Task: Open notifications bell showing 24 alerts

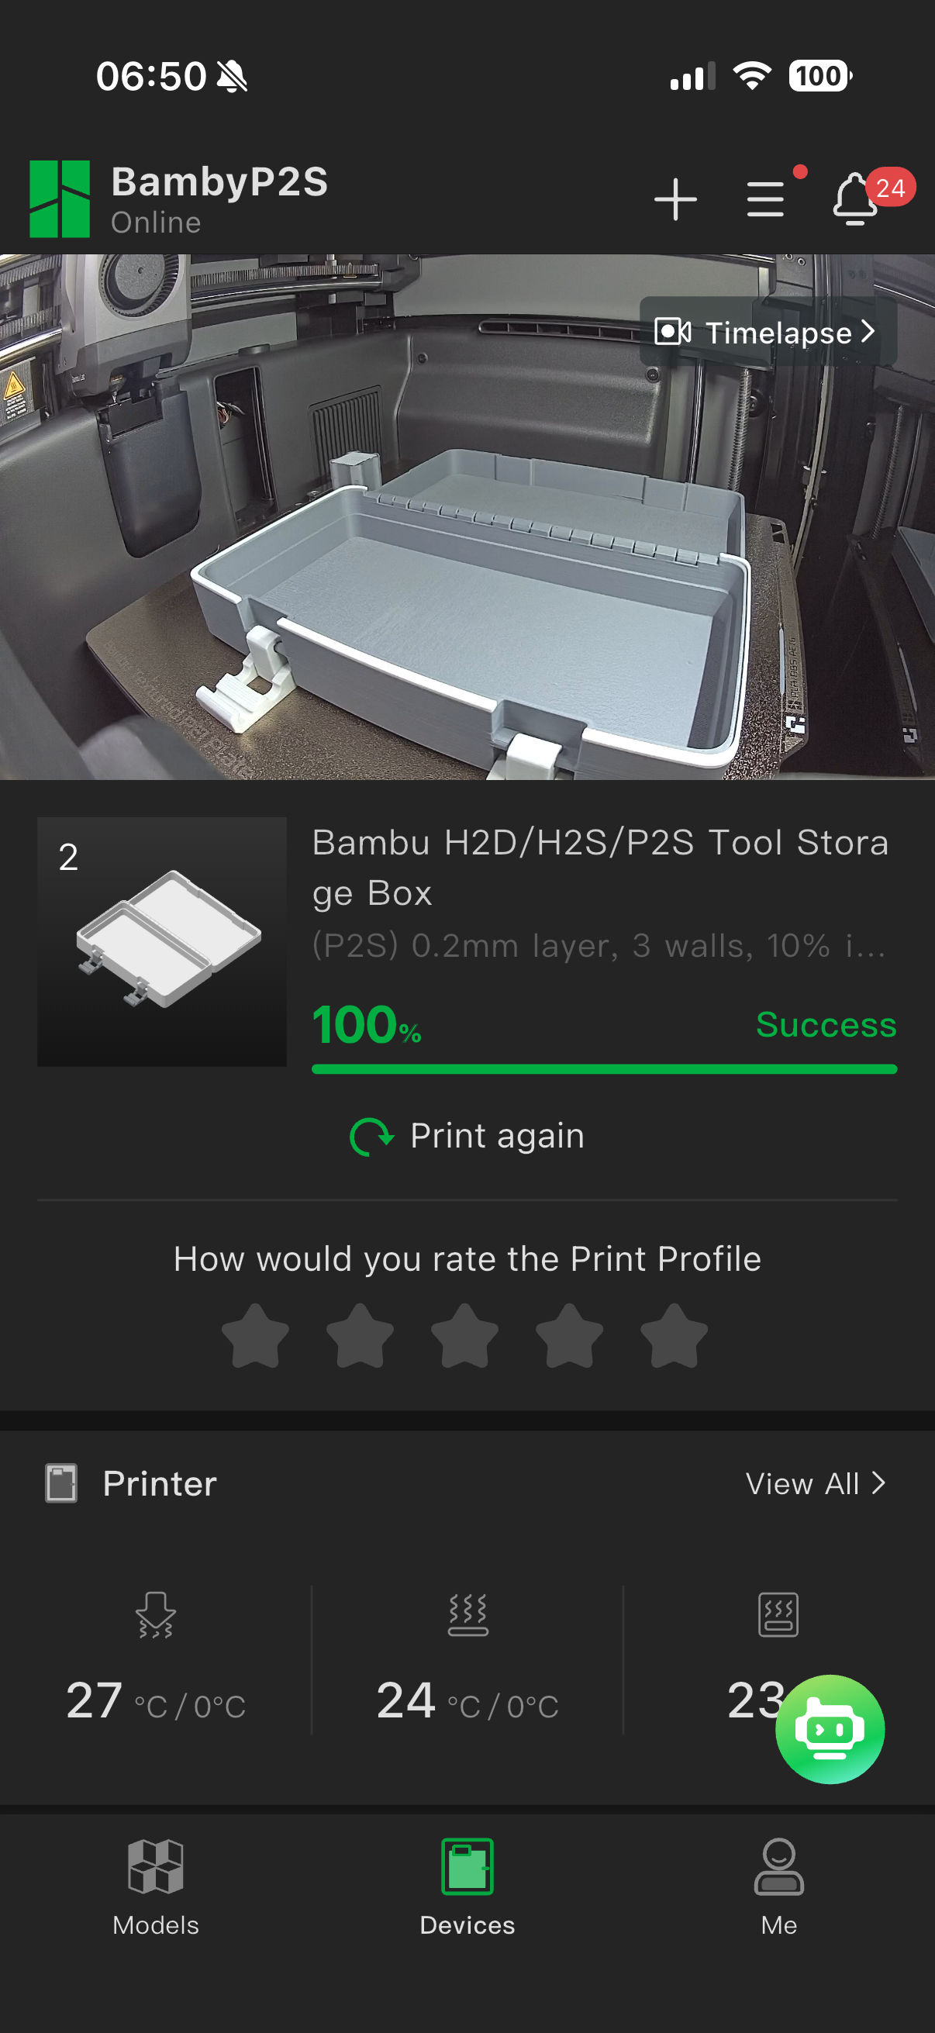Action: 855,198
